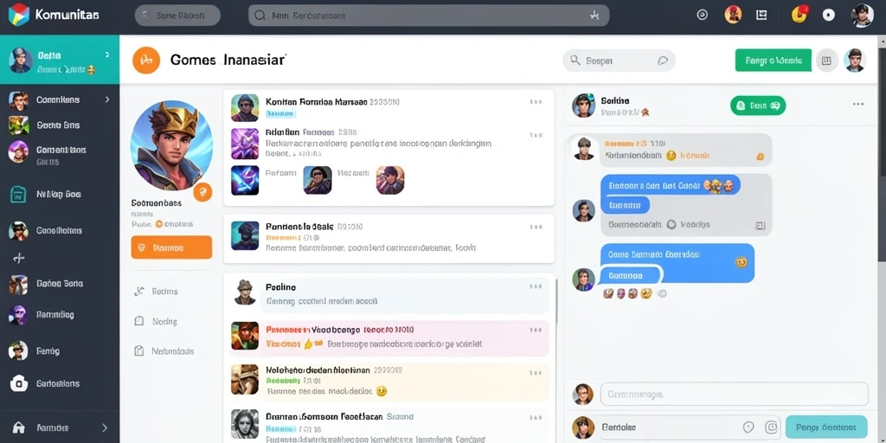Open the purple game thumbnail in feed
The image size is (886, 443).
[x=245, y=144]
